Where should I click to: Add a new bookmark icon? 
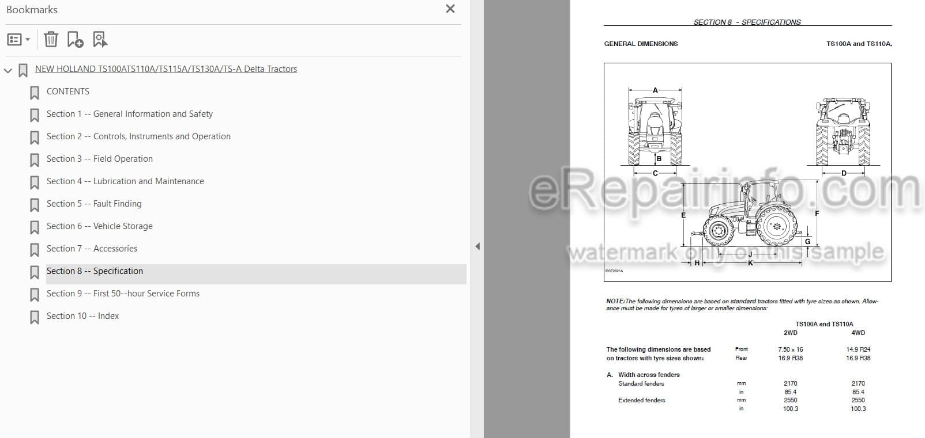click(75, 39)
